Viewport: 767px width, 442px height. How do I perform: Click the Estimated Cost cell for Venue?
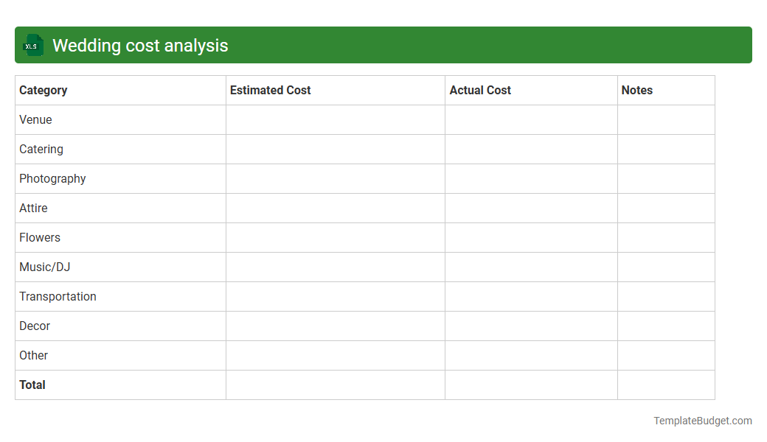point(336,119)
